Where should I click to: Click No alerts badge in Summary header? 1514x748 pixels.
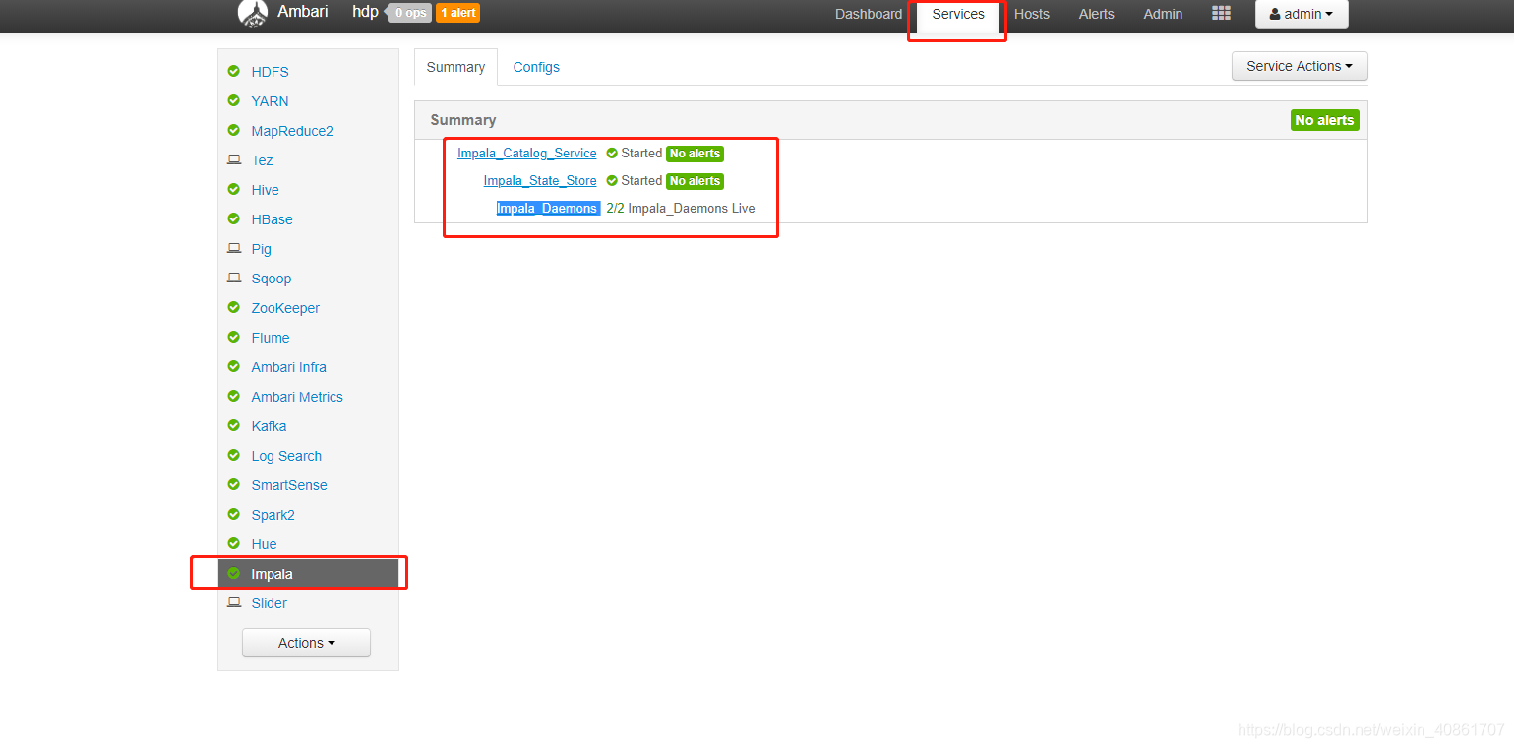[1324, 120]
